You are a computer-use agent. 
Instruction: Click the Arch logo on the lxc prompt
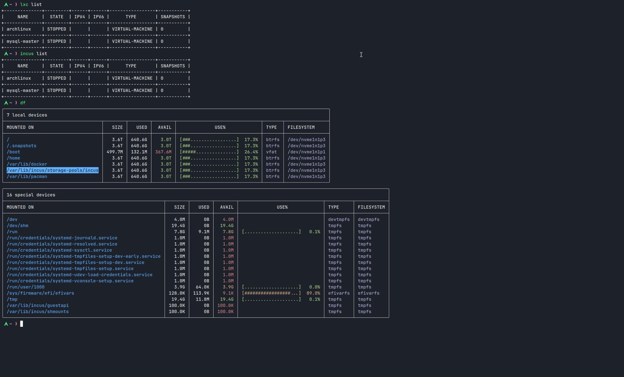(x=6, y=4)
